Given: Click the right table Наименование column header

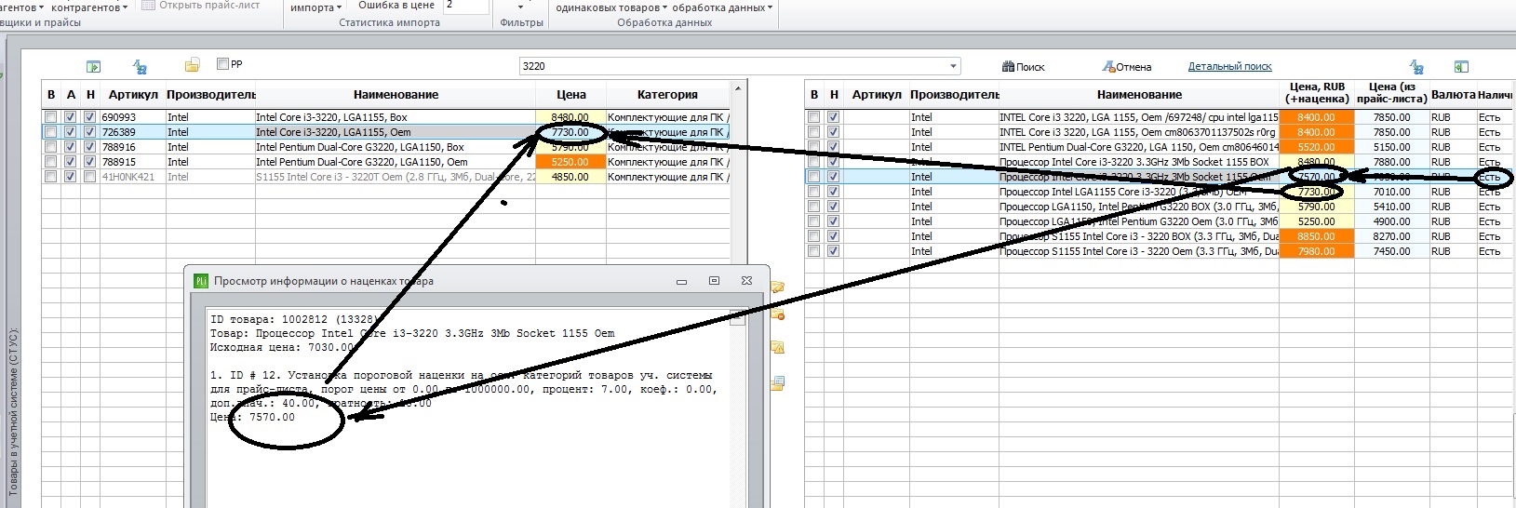Looking at the screenshot, I should point(1139,95).
